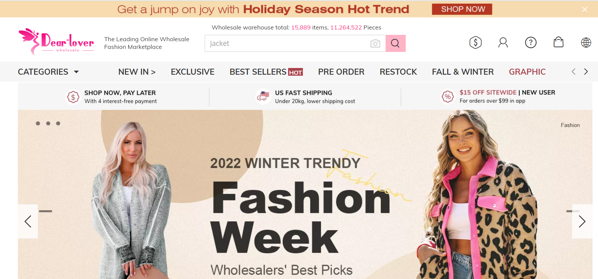Viewport: 598px width, 279px height.
Task: Show next navigation menu items
Action: point(586,71)
